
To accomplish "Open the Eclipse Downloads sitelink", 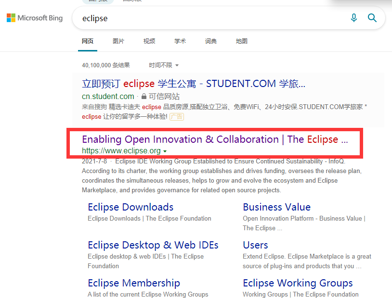I will pos(131,207).
